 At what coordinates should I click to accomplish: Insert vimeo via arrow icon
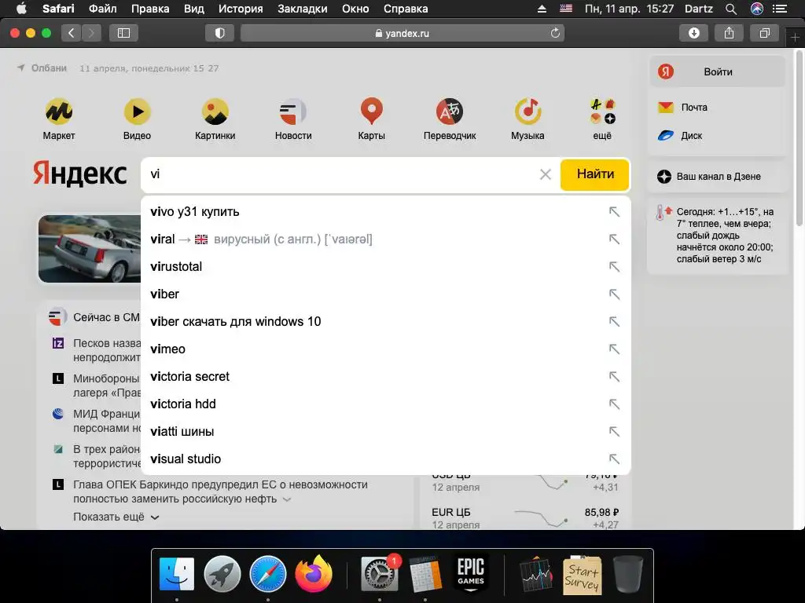pyautogui.click(x=614, y=349)
